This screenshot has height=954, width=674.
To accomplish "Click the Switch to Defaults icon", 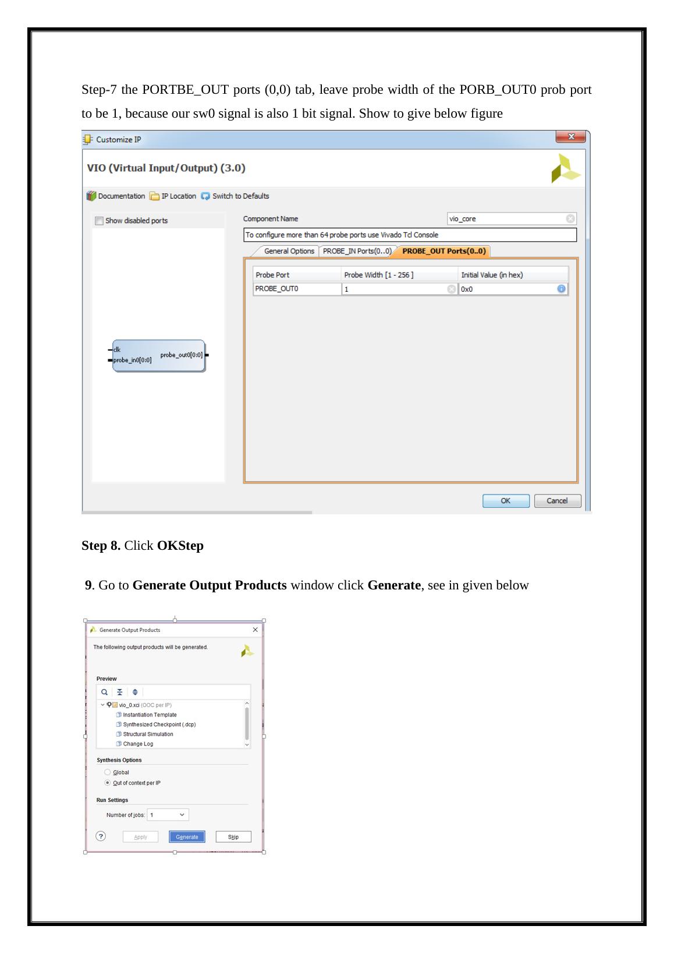I will (205, 196).
